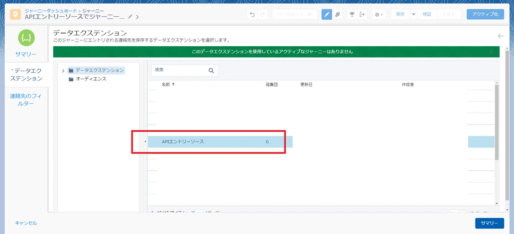Click the population value 0 cell
The width and height of the screenshot is (514, 234).
(x=267, y=142)
